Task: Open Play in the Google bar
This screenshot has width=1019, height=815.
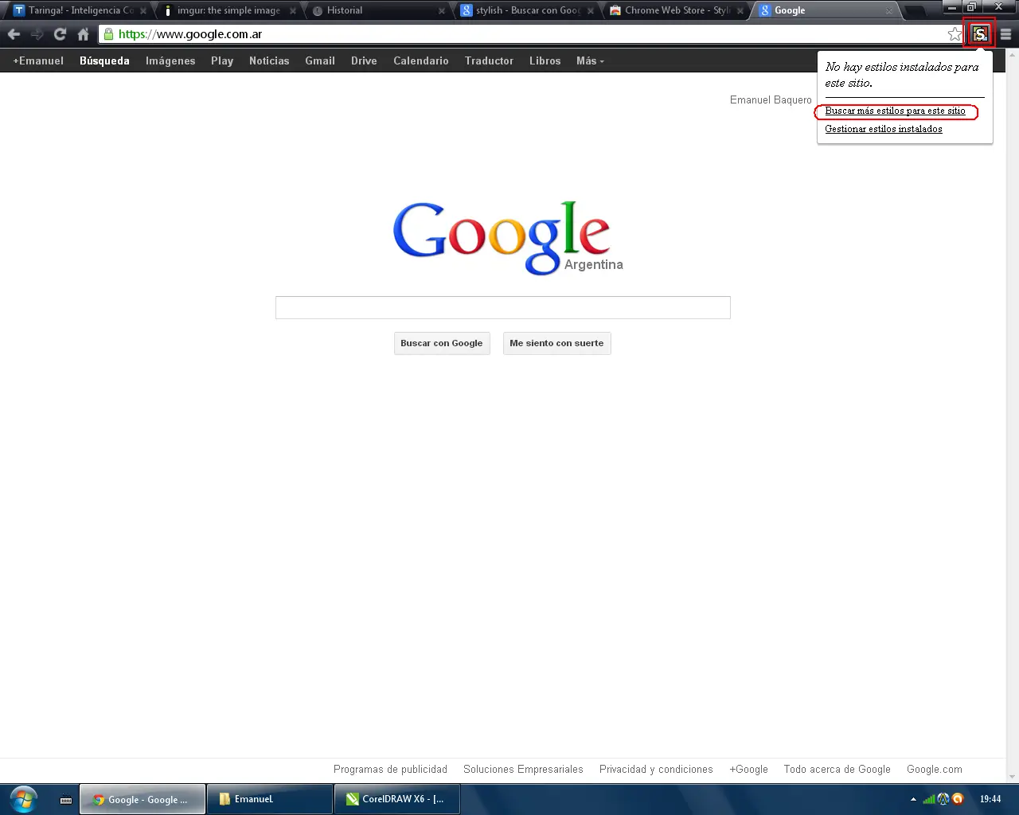Action: coord(222,60)
